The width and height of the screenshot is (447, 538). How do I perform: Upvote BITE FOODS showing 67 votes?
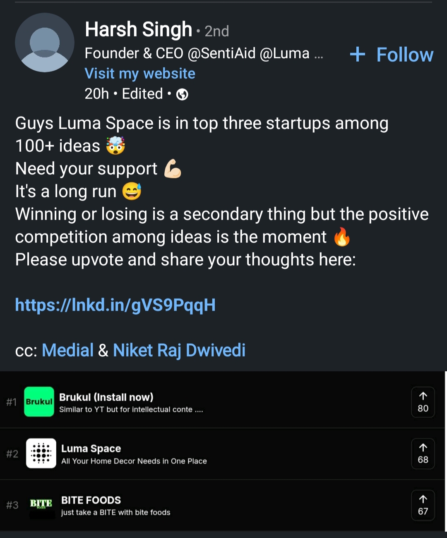423,505
